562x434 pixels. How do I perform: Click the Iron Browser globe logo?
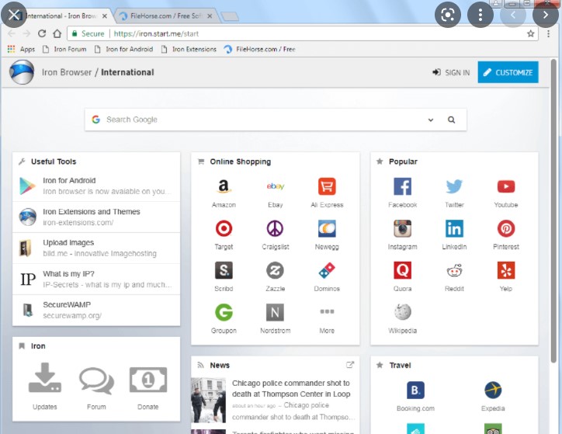point(22,72)
